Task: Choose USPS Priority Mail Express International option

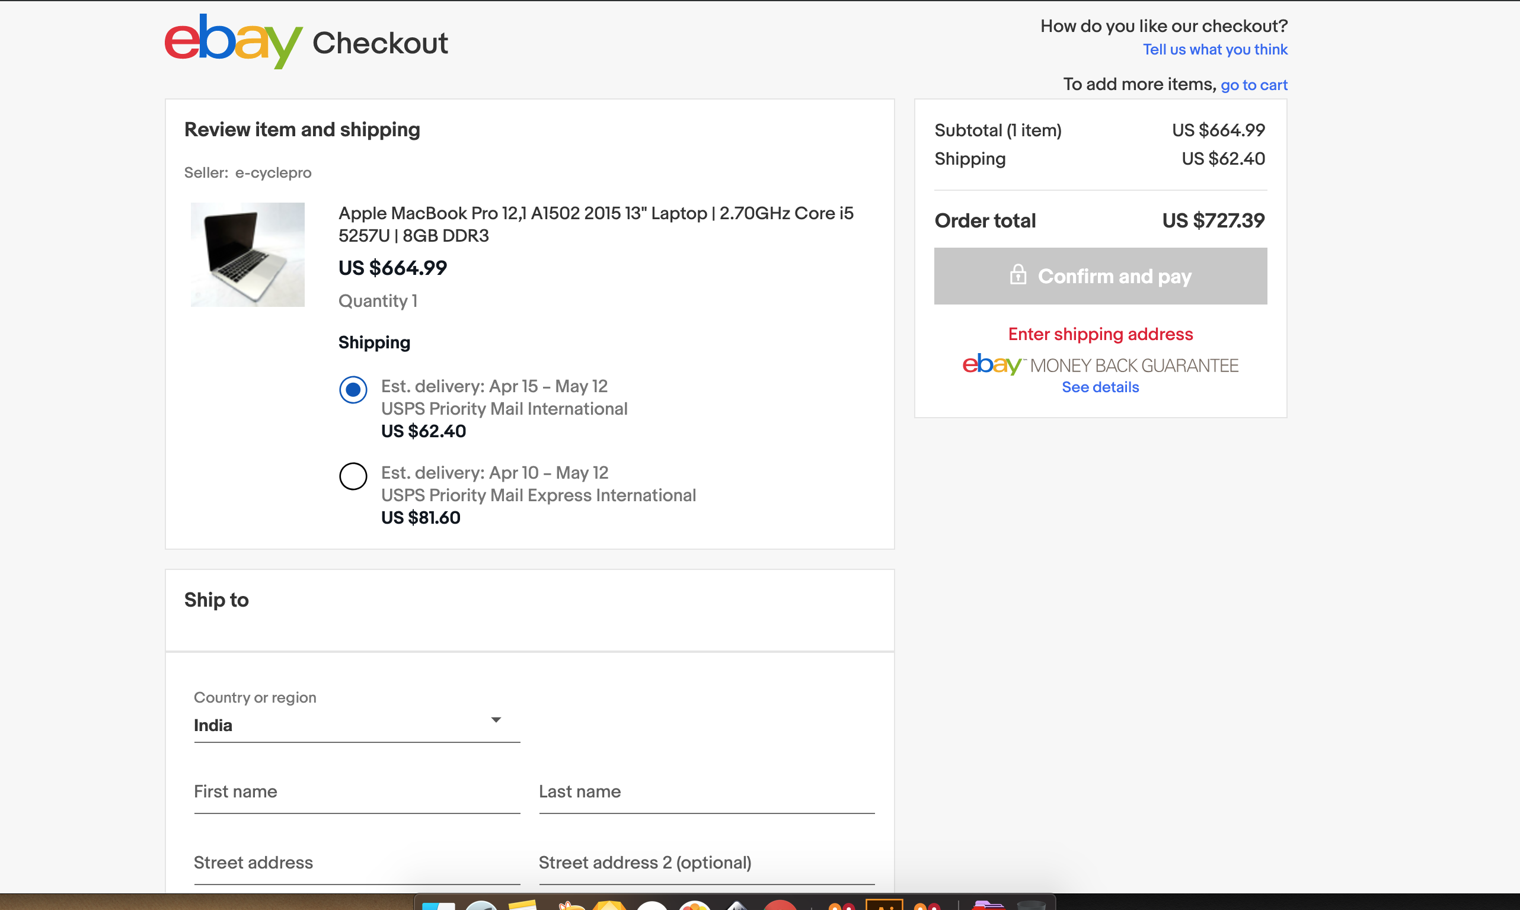Action: 353,476
